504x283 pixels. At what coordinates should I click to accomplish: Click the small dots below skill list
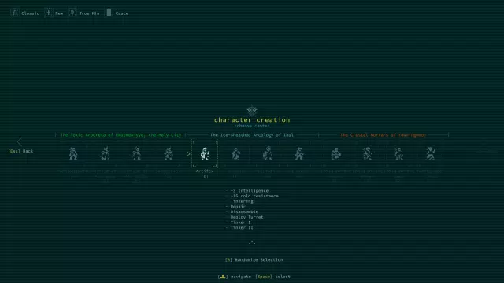point(252,243)
